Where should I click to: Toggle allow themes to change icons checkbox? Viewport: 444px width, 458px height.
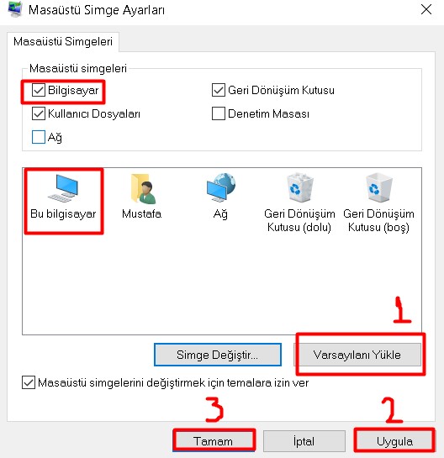(29, 382)
